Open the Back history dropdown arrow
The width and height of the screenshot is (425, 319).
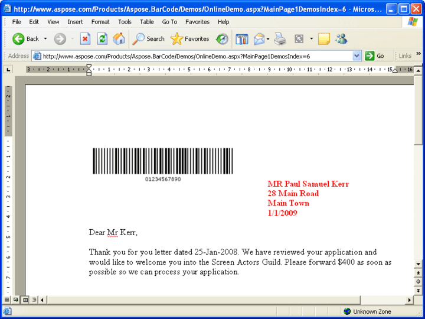tap(45, 39)
